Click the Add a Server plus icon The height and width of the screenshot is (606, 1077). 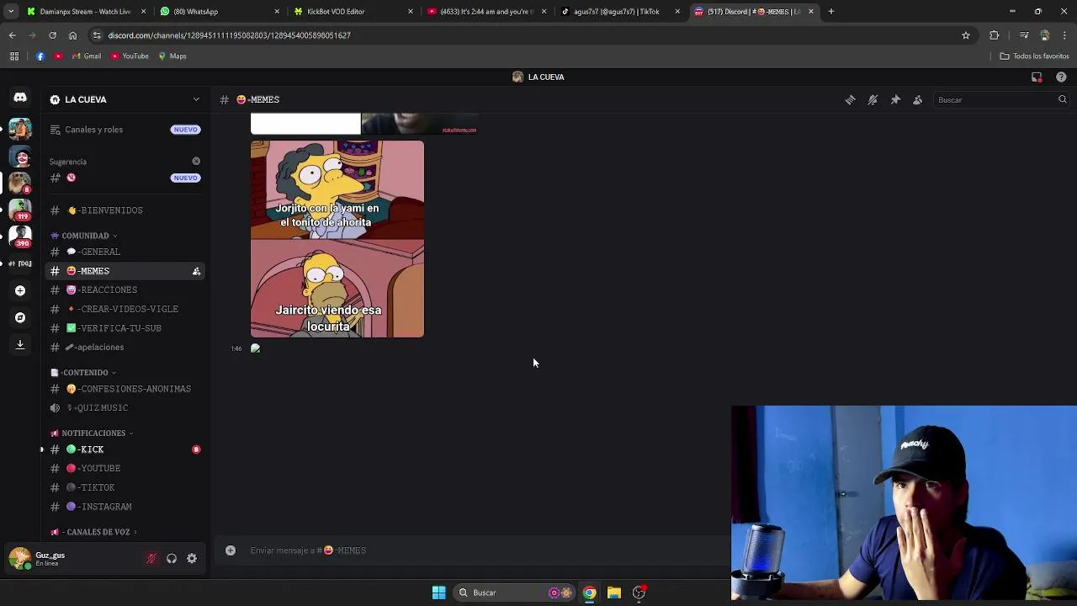20,290
